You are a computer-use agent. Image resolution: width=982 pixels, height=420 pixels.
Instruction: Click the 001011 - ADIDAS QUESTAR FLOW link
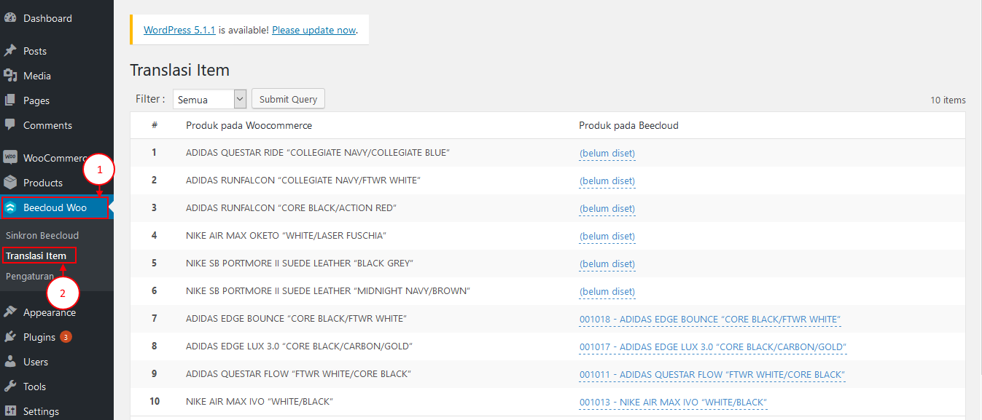click(712, 374)
